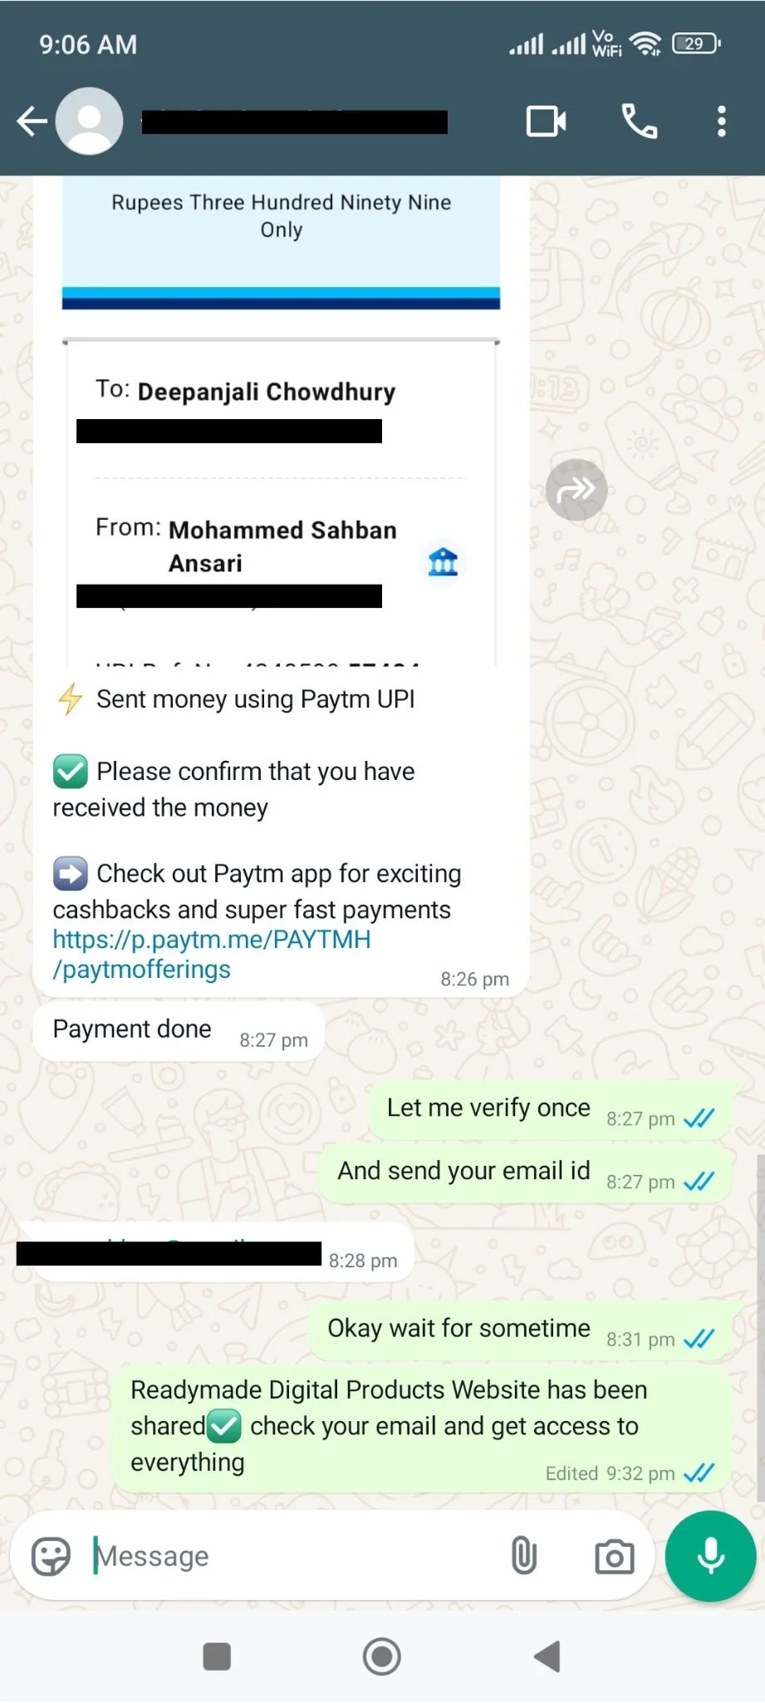Viewport: 765px width, 1703px height.
Task: Tap the back arrow in chat header
Action: point(32,121)
